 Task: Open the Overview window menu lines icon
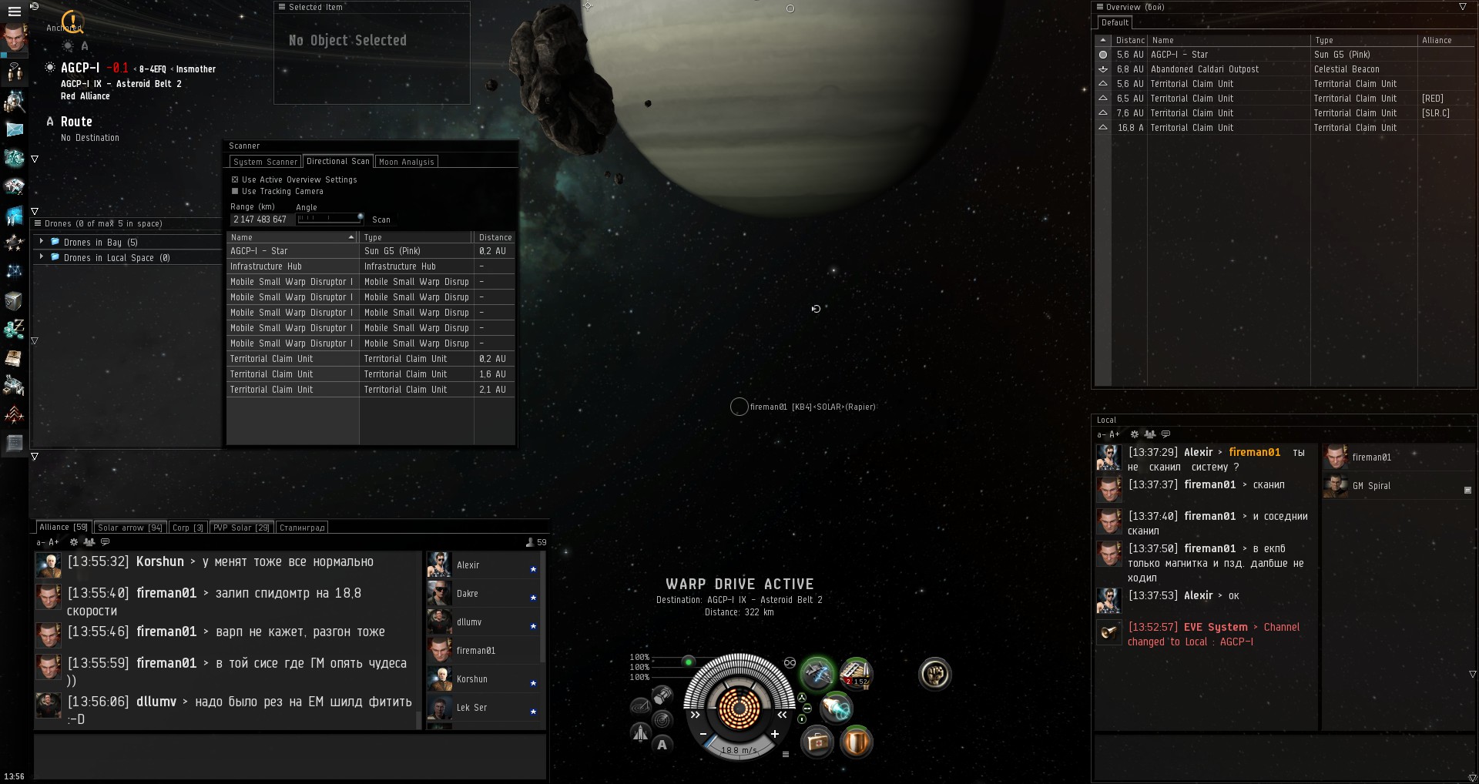click(1100, 7)
